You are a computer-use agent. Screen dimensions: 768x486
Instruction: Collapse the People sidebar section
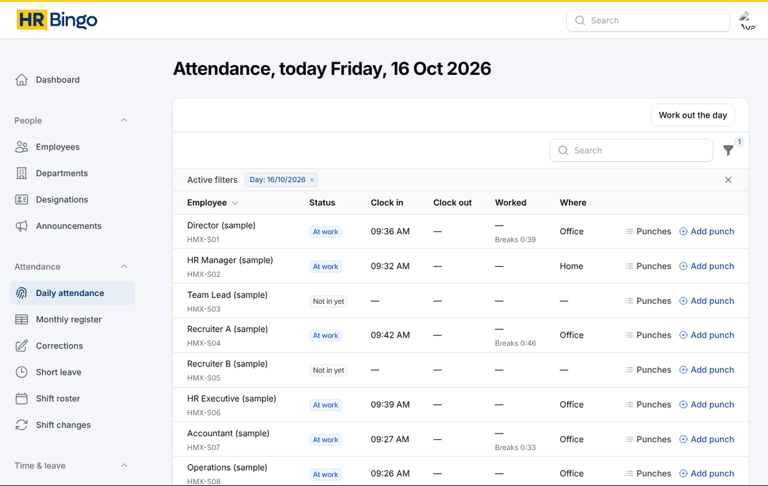point(124,120)
